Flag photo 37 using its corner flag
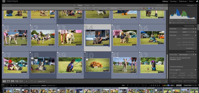 3,52
